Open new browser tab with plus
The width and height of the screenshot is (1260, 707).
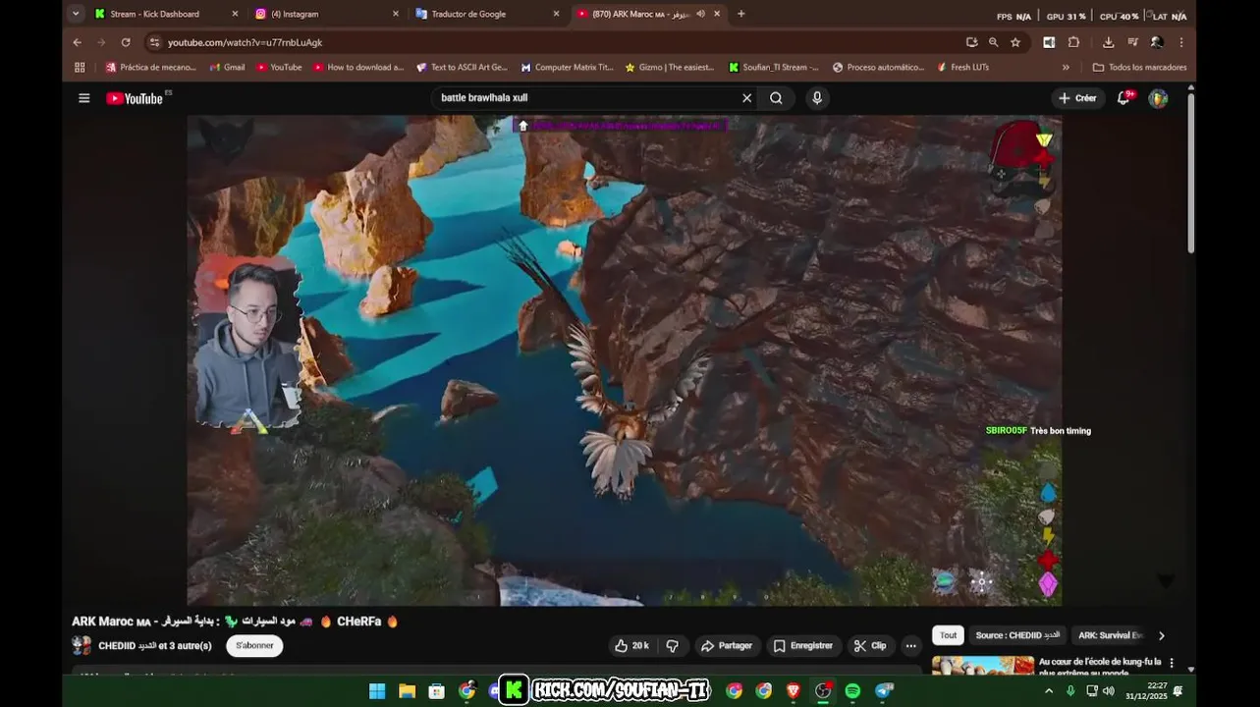(741, 14)
